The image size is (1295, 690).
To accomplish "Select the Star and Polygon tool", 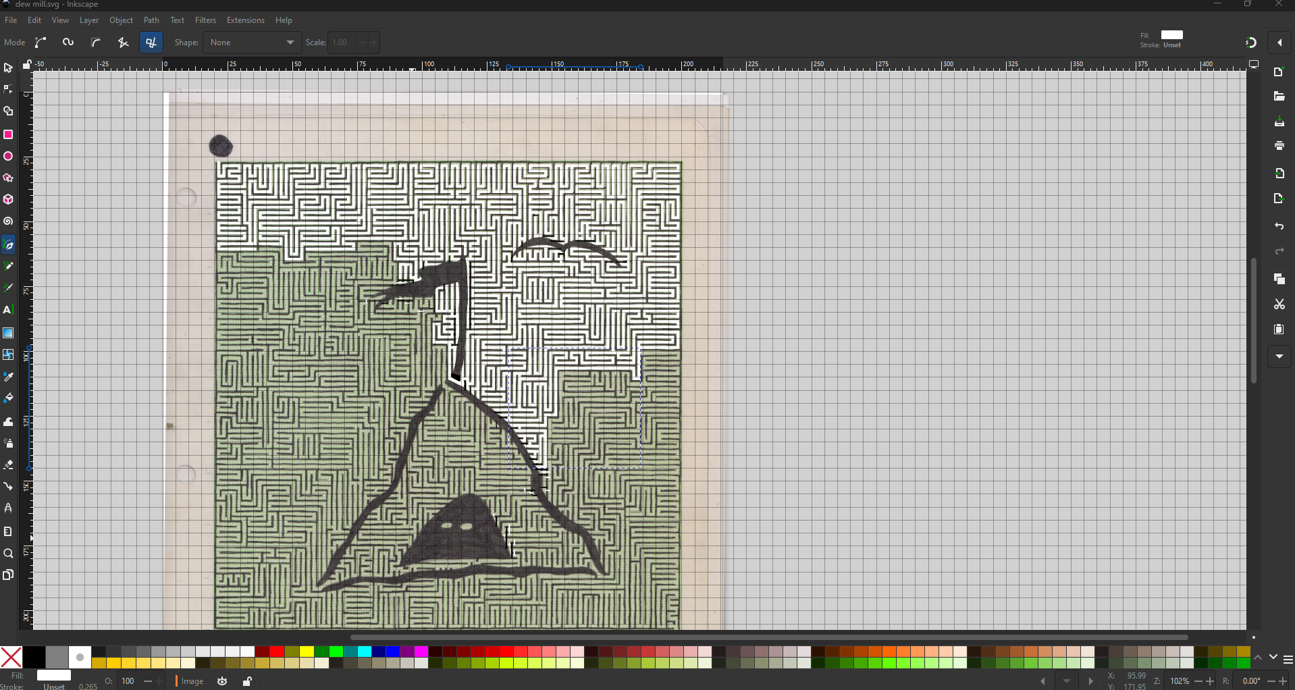I will click(x=8, y=178).
